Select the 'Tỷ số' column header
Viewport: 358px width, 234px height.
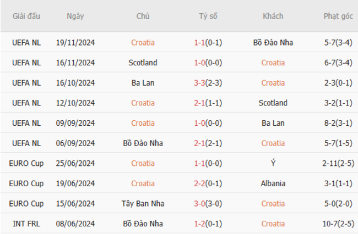click(208, 16)
